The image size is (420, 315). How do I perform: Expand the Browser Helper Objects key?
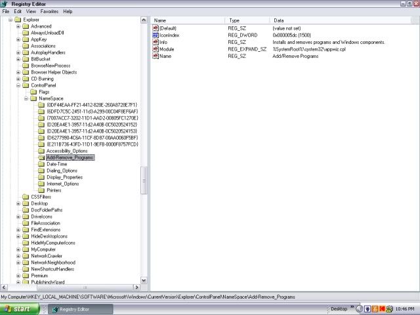point(18,72)
